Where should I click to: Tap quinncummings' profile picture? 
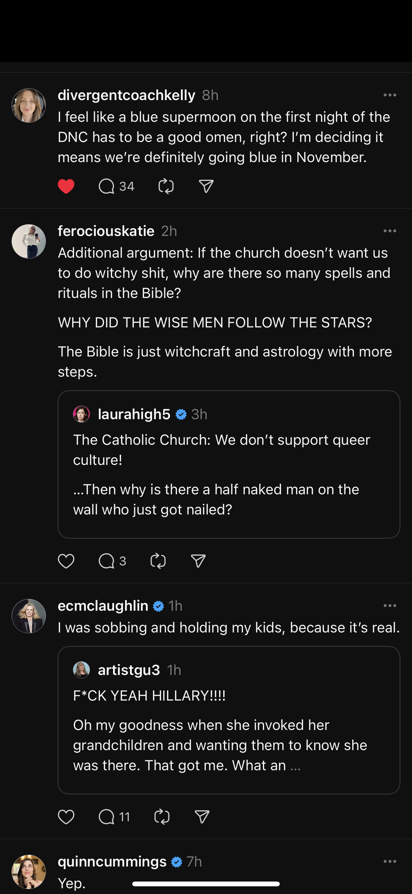coord(29,871)
